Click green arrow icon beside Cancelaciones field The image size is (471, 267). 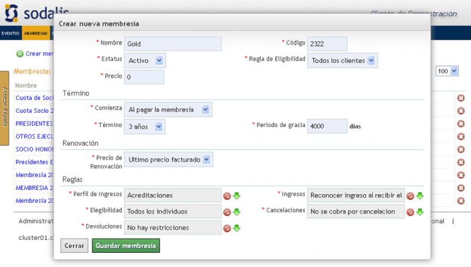[420, 212]
